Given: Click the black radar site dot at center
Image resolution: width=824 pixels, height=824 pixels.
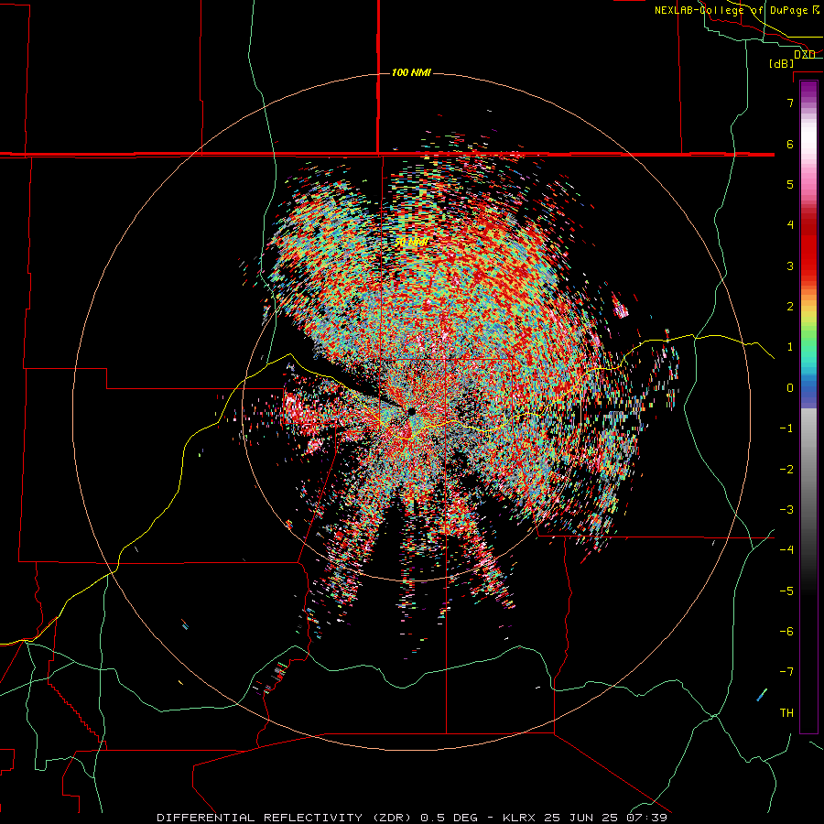Looking at the screenshot, I should point(411,411).
